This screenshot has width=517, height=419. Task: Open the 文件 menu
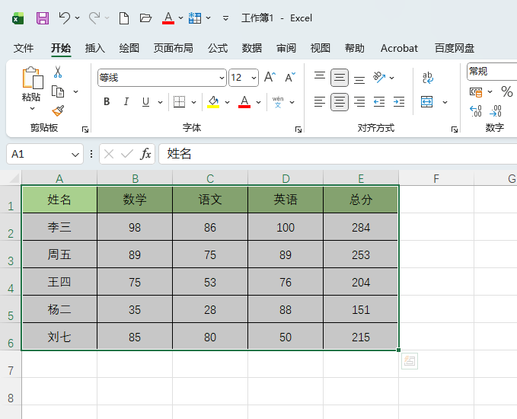24,49
